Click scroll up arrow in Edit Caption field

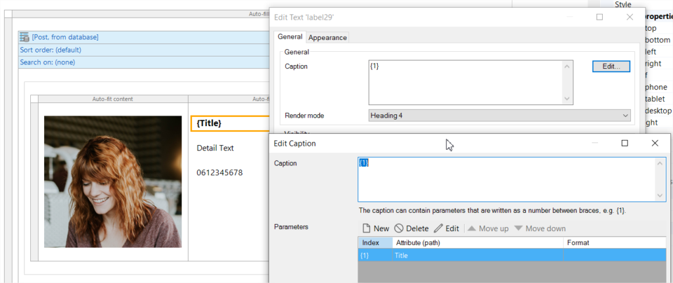pyautogui.click(x=661, y=163)
